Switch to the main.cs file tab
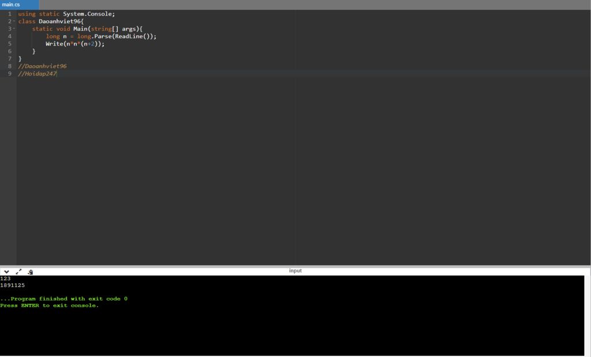 point(19,5)
